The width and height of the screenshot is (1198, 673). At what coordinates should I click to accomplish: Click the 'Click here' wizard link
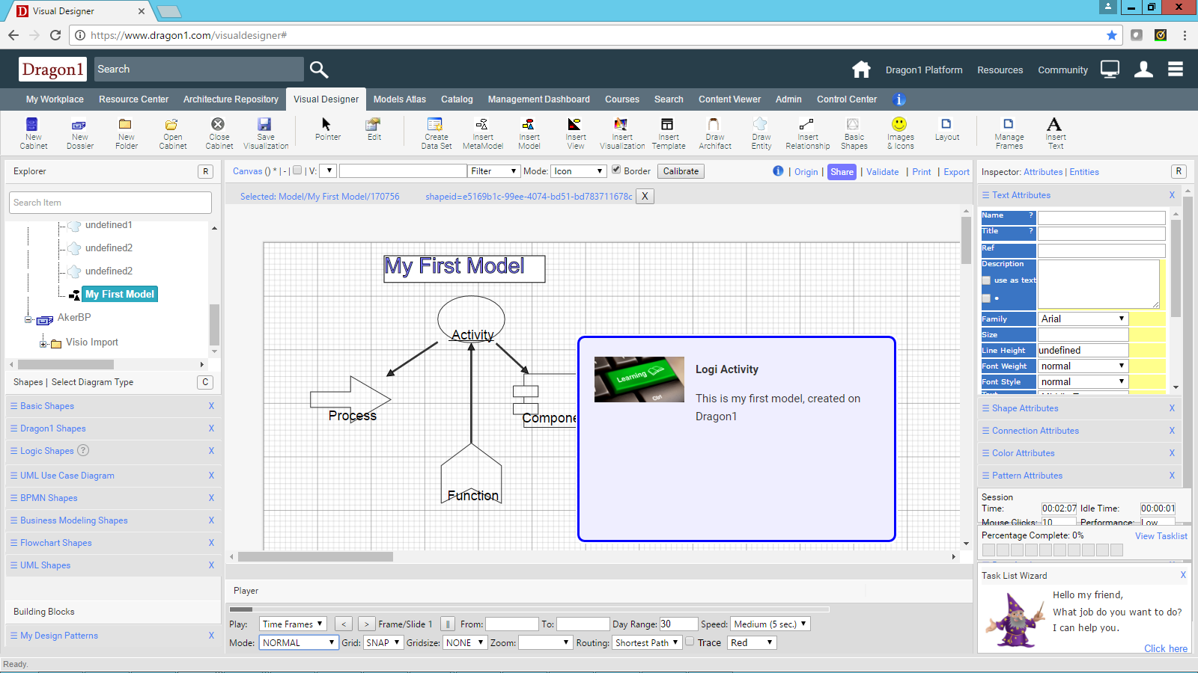click(1165, 648)
